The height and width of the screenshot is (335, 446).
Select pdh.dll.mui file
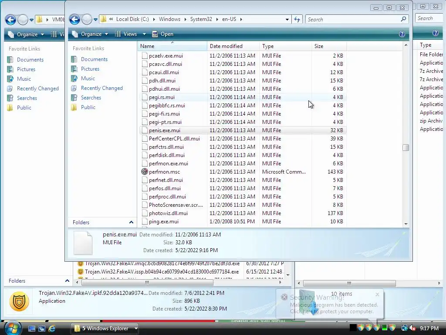[x=162, y=81]
